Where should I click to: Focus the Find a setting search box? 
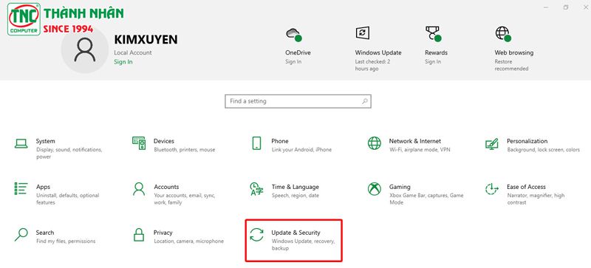[298, 101]
